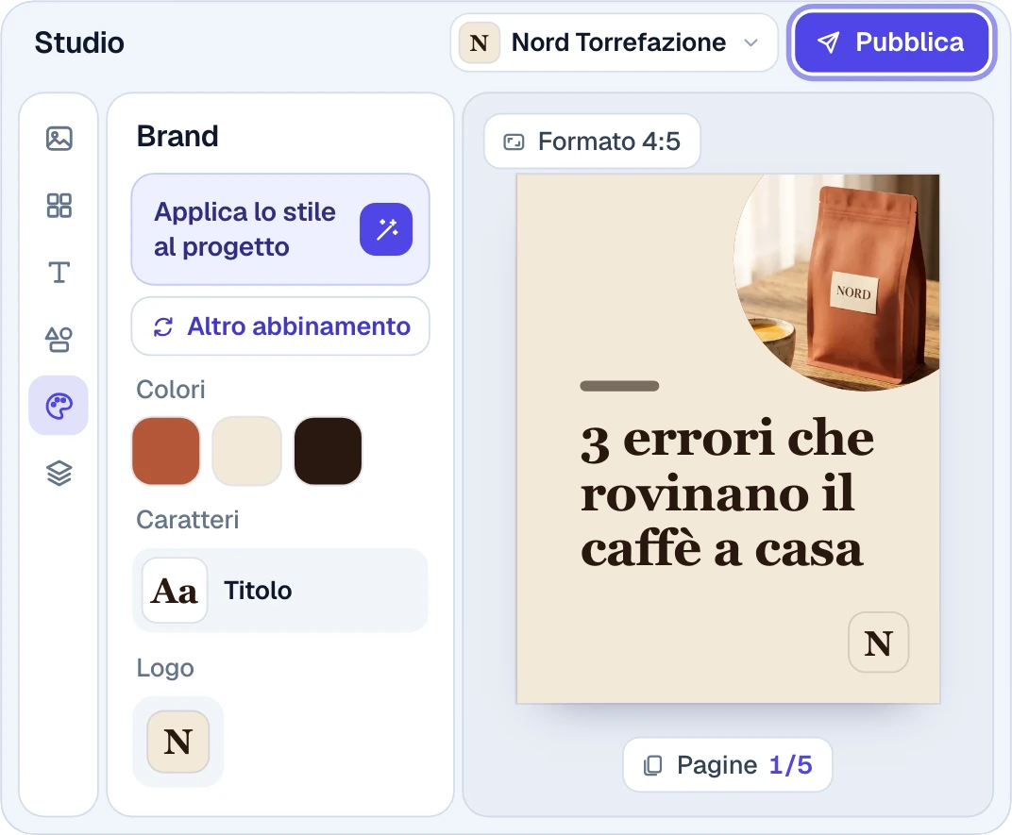The image size is (1012, 835).
Task: Select the terracotta orange brand color
Action: point(166,451)
